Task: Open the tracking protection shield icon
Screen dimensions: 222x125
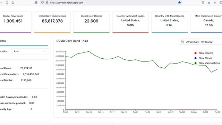Action: click(x=42, y=2)
